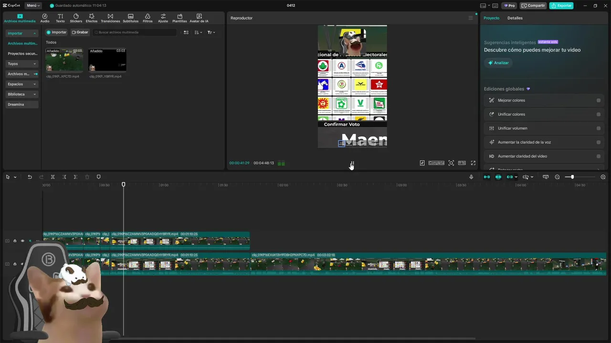
Task: Click the Compartir button
Action: pyautogui.click(x=533, y=6)
